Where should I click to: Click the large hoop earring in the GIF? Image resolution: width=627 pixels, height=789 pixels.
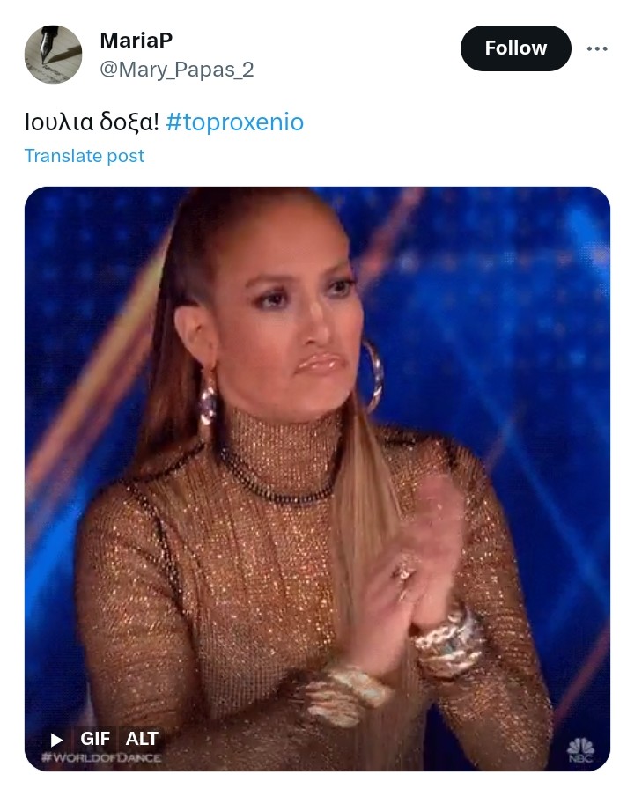click(x=373, y=375)
